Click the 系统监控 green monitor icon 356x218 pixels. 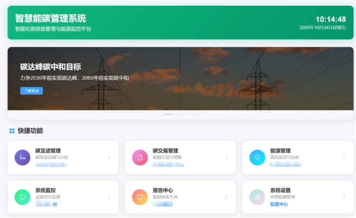[22, 197]
